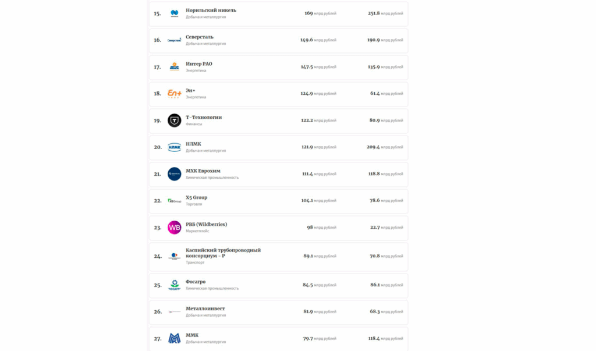Click the Т-Технологии company title

point(204,117)
